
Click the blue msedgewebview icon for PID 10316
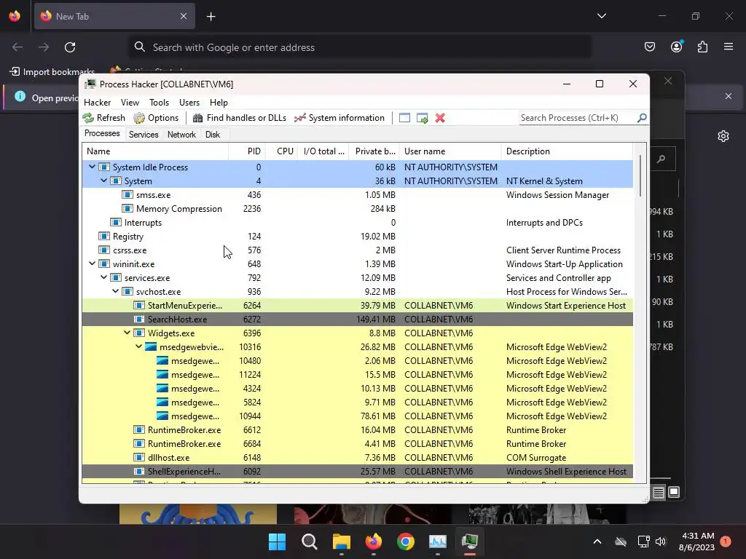pyautogui.click(x=151, y=347)
